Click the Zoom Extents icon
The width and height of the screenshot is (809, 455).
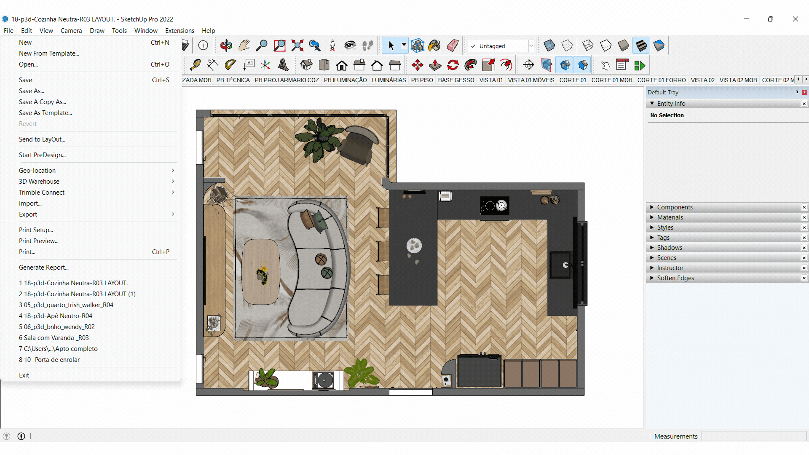(297, 45)
